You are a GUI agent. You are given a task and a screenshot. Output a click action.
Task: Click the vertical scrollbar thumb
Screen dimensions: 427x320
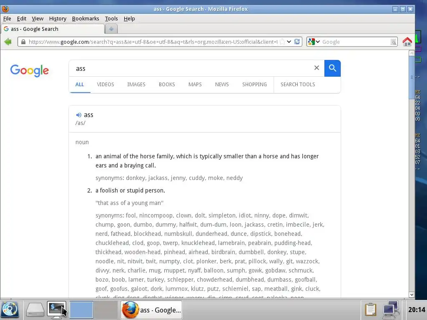[x=412, y=77]
